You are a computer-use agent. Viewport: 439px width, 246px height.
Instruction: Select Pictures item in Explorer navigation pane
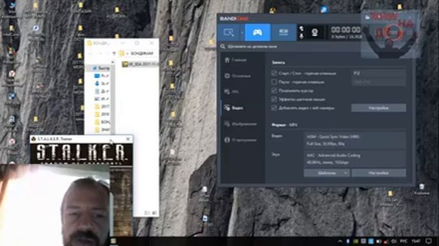coord(102,98)
